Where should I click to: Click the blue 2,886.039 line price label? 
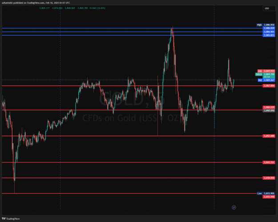(x=269, y=28)
